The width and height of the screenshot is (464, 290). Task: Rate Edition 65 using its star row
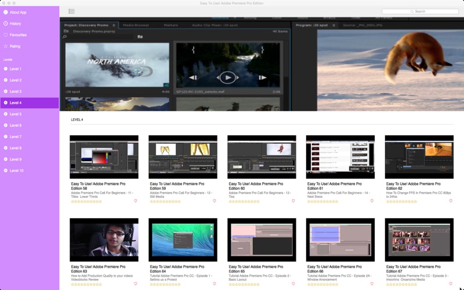244,284
